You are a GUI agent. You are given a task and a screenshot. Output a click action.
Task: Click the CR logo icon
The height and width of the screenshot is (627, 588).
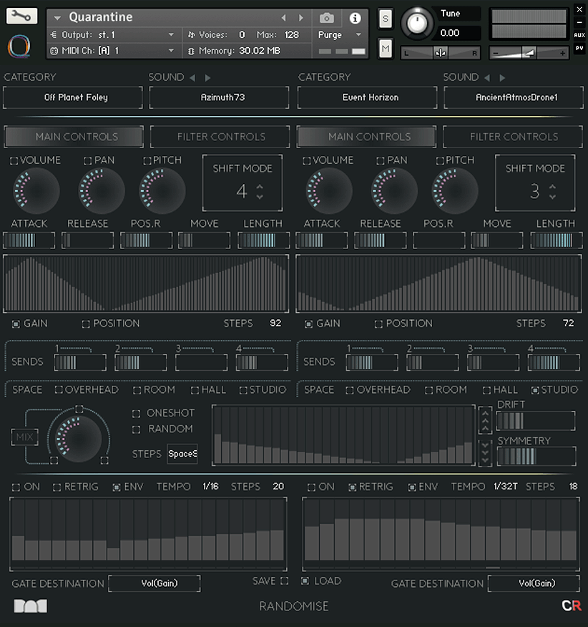click(571, 606)
